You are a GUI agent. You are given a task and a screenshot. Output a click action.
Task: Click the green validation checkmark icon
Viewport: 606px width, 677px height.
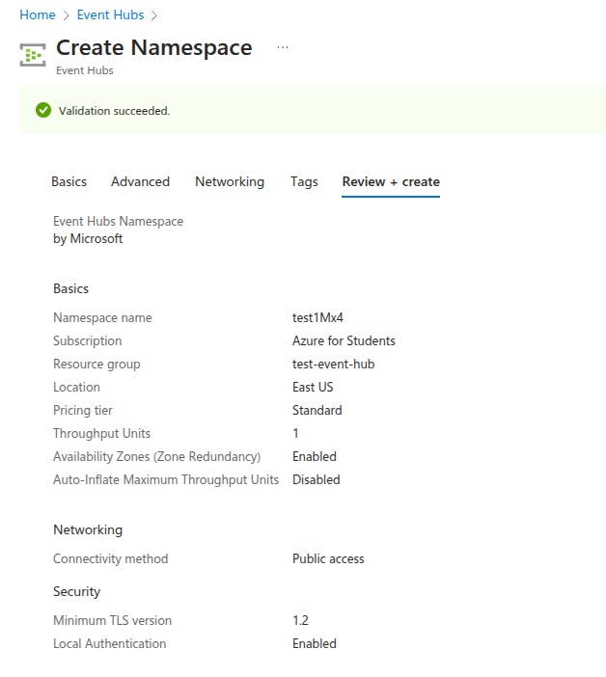click(43, 111)
